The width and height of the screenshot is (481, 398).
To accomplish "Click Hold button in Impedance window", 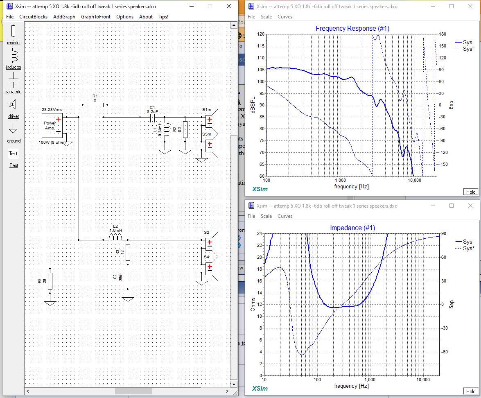I will point(471,391).
